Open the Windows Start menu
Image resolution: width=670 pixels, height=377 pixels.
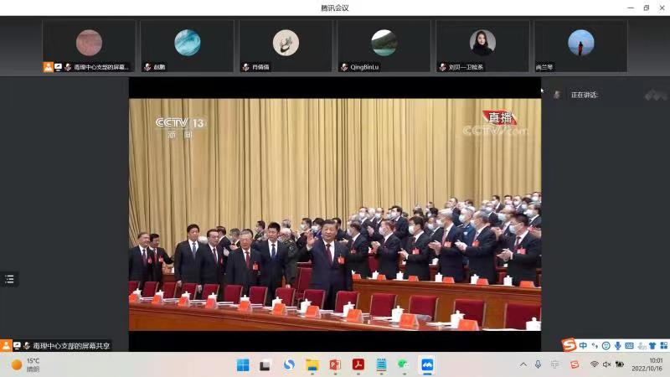pyautogui.click(x=243, y=364)
